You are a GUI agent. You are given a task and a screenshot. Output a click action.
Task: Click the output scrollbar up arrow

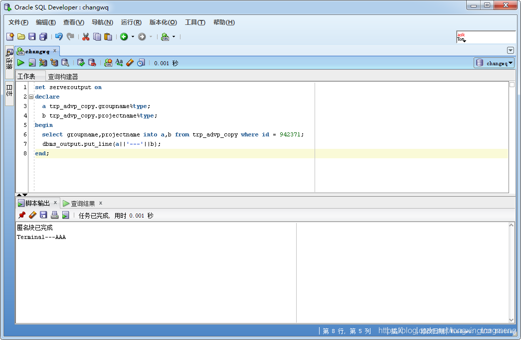512,225
